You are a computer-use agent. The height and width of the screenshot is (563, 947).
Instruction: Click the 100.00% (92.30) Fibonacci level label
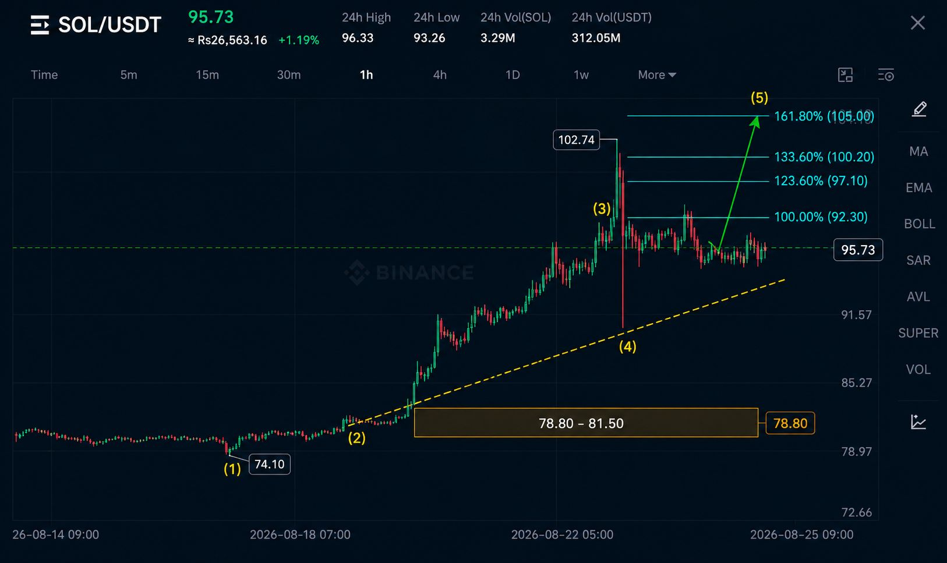821,217
